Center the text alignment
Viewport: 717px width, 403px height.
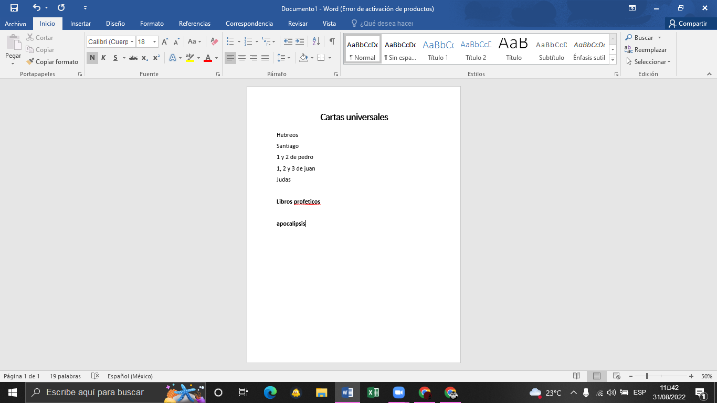coord(242,58)
